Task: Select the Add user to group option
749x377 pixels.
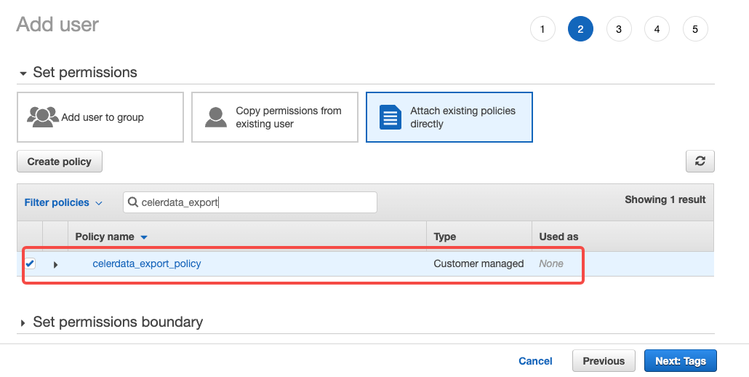Action: [100, 117]
